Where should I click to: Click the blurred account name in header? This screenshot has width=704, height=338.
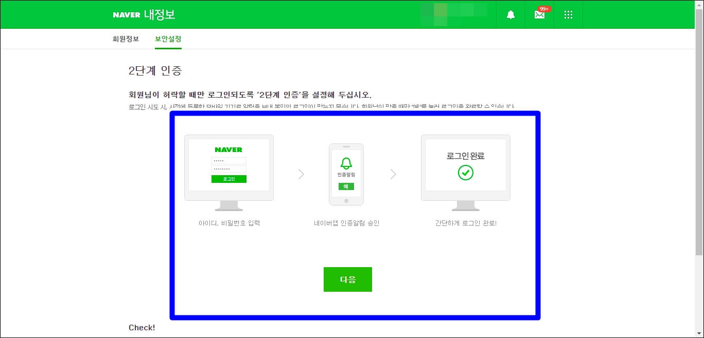(453, 15)
